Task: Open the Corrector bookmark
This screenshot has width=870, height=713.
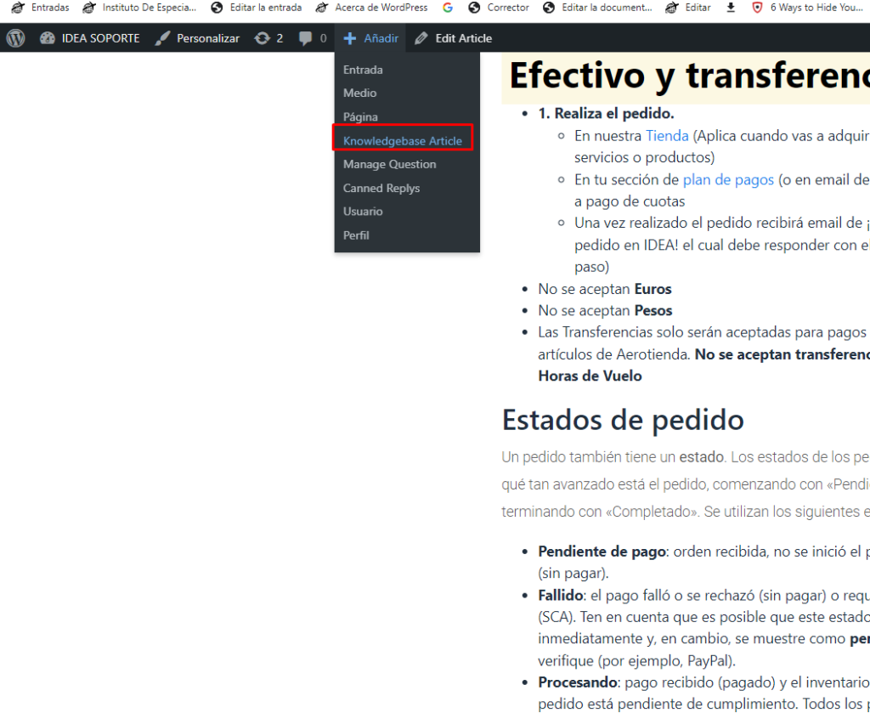Action: coord(499,7)
